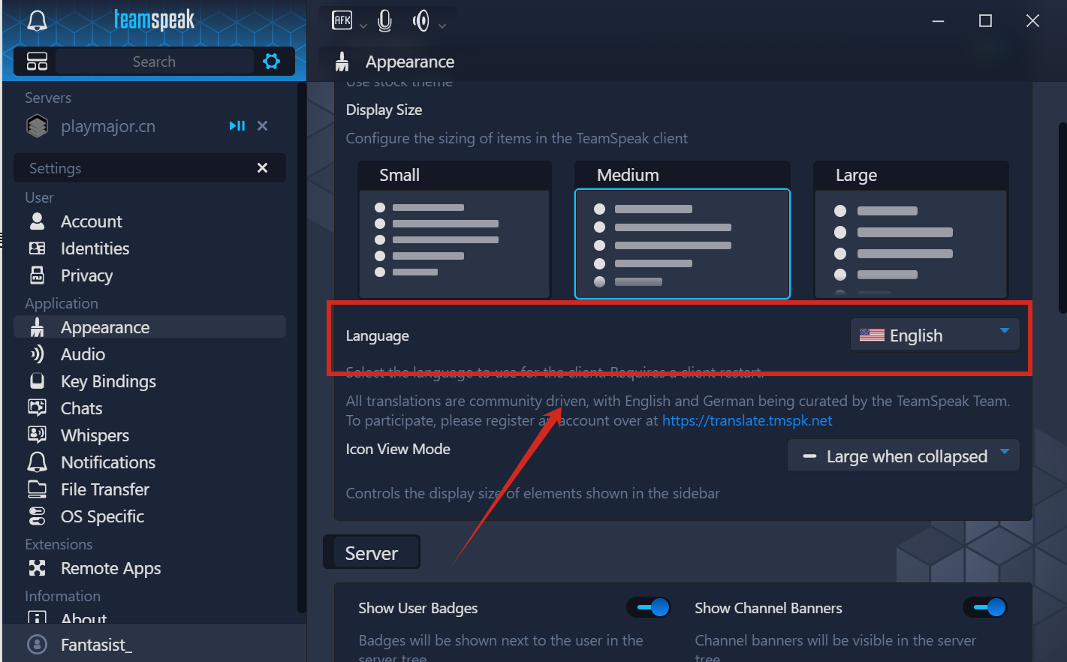Click the Whispers icon

pyautogui.click(x=37, y=435)
